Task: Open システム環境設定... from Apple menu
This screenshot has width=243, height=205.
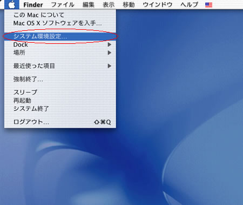Action: tap(60, 36)
